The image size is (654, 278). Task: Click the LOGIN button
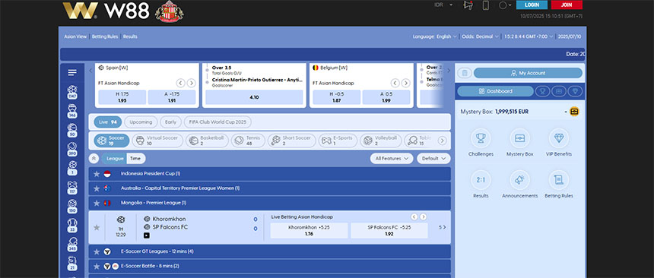tap(532, 5)
